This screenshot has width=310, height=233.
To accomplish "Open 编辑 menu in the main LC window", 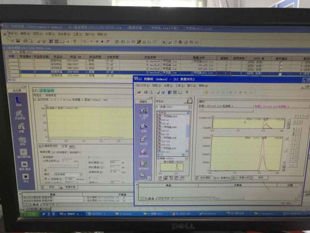I will click(x=25, y=34).
